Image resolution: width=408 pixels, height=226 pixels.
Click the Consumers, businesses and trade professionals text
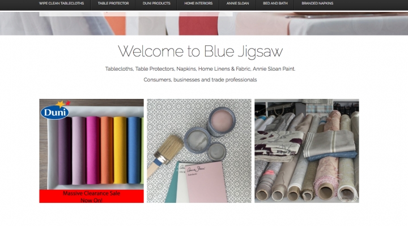[x=200, y=80]
